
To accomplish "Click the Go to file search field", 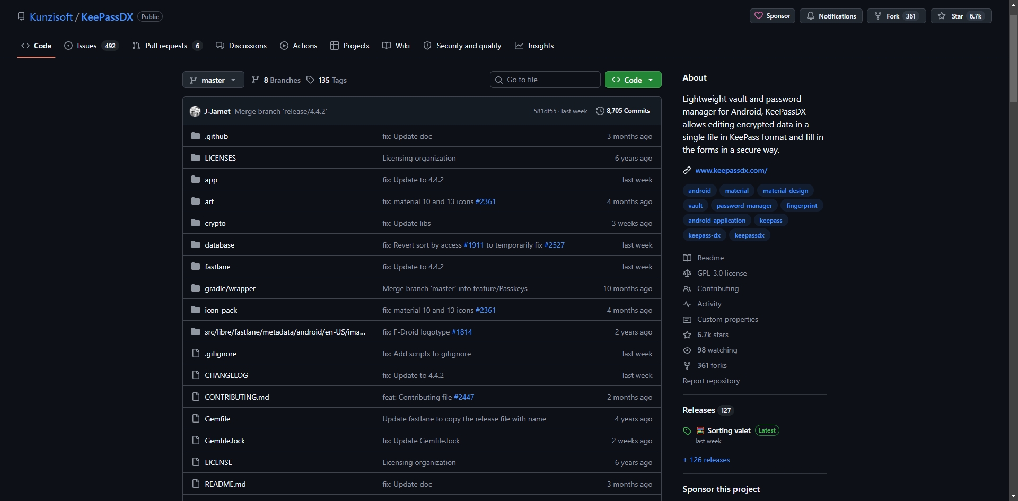I will (x=545, y=80).
